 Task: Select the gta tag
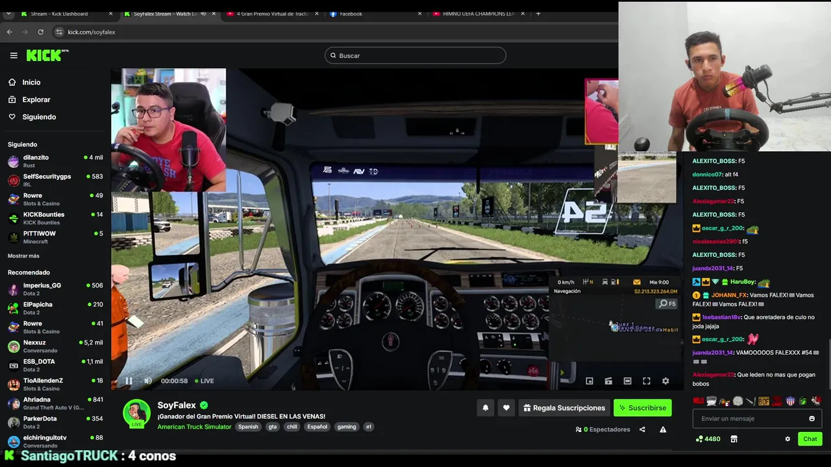pyautogui.click(x=273, y=427)
